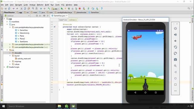The width and height of the screenshot is (194, 109).
Task: Cut selection with the scissors icon
Action: pos(22,8)
